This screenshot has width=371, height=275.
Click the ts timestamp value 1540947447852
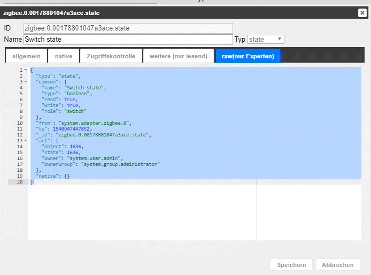click(x=72, y=129)
